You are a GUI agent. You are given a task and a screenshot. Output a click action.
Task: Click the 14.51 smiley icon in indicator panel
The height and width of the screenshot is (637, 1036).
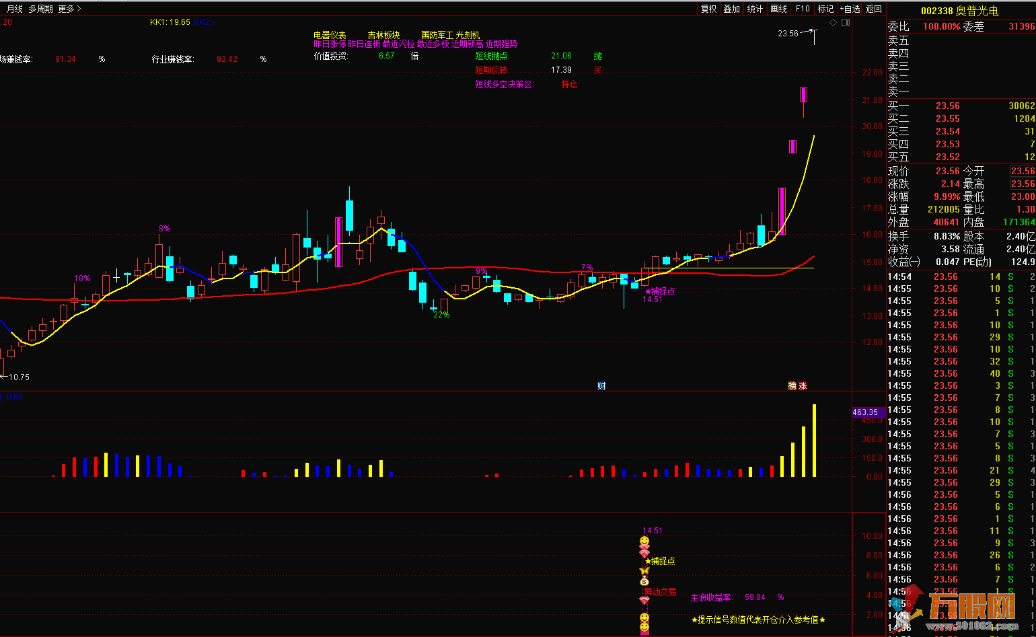click(644, 541)
